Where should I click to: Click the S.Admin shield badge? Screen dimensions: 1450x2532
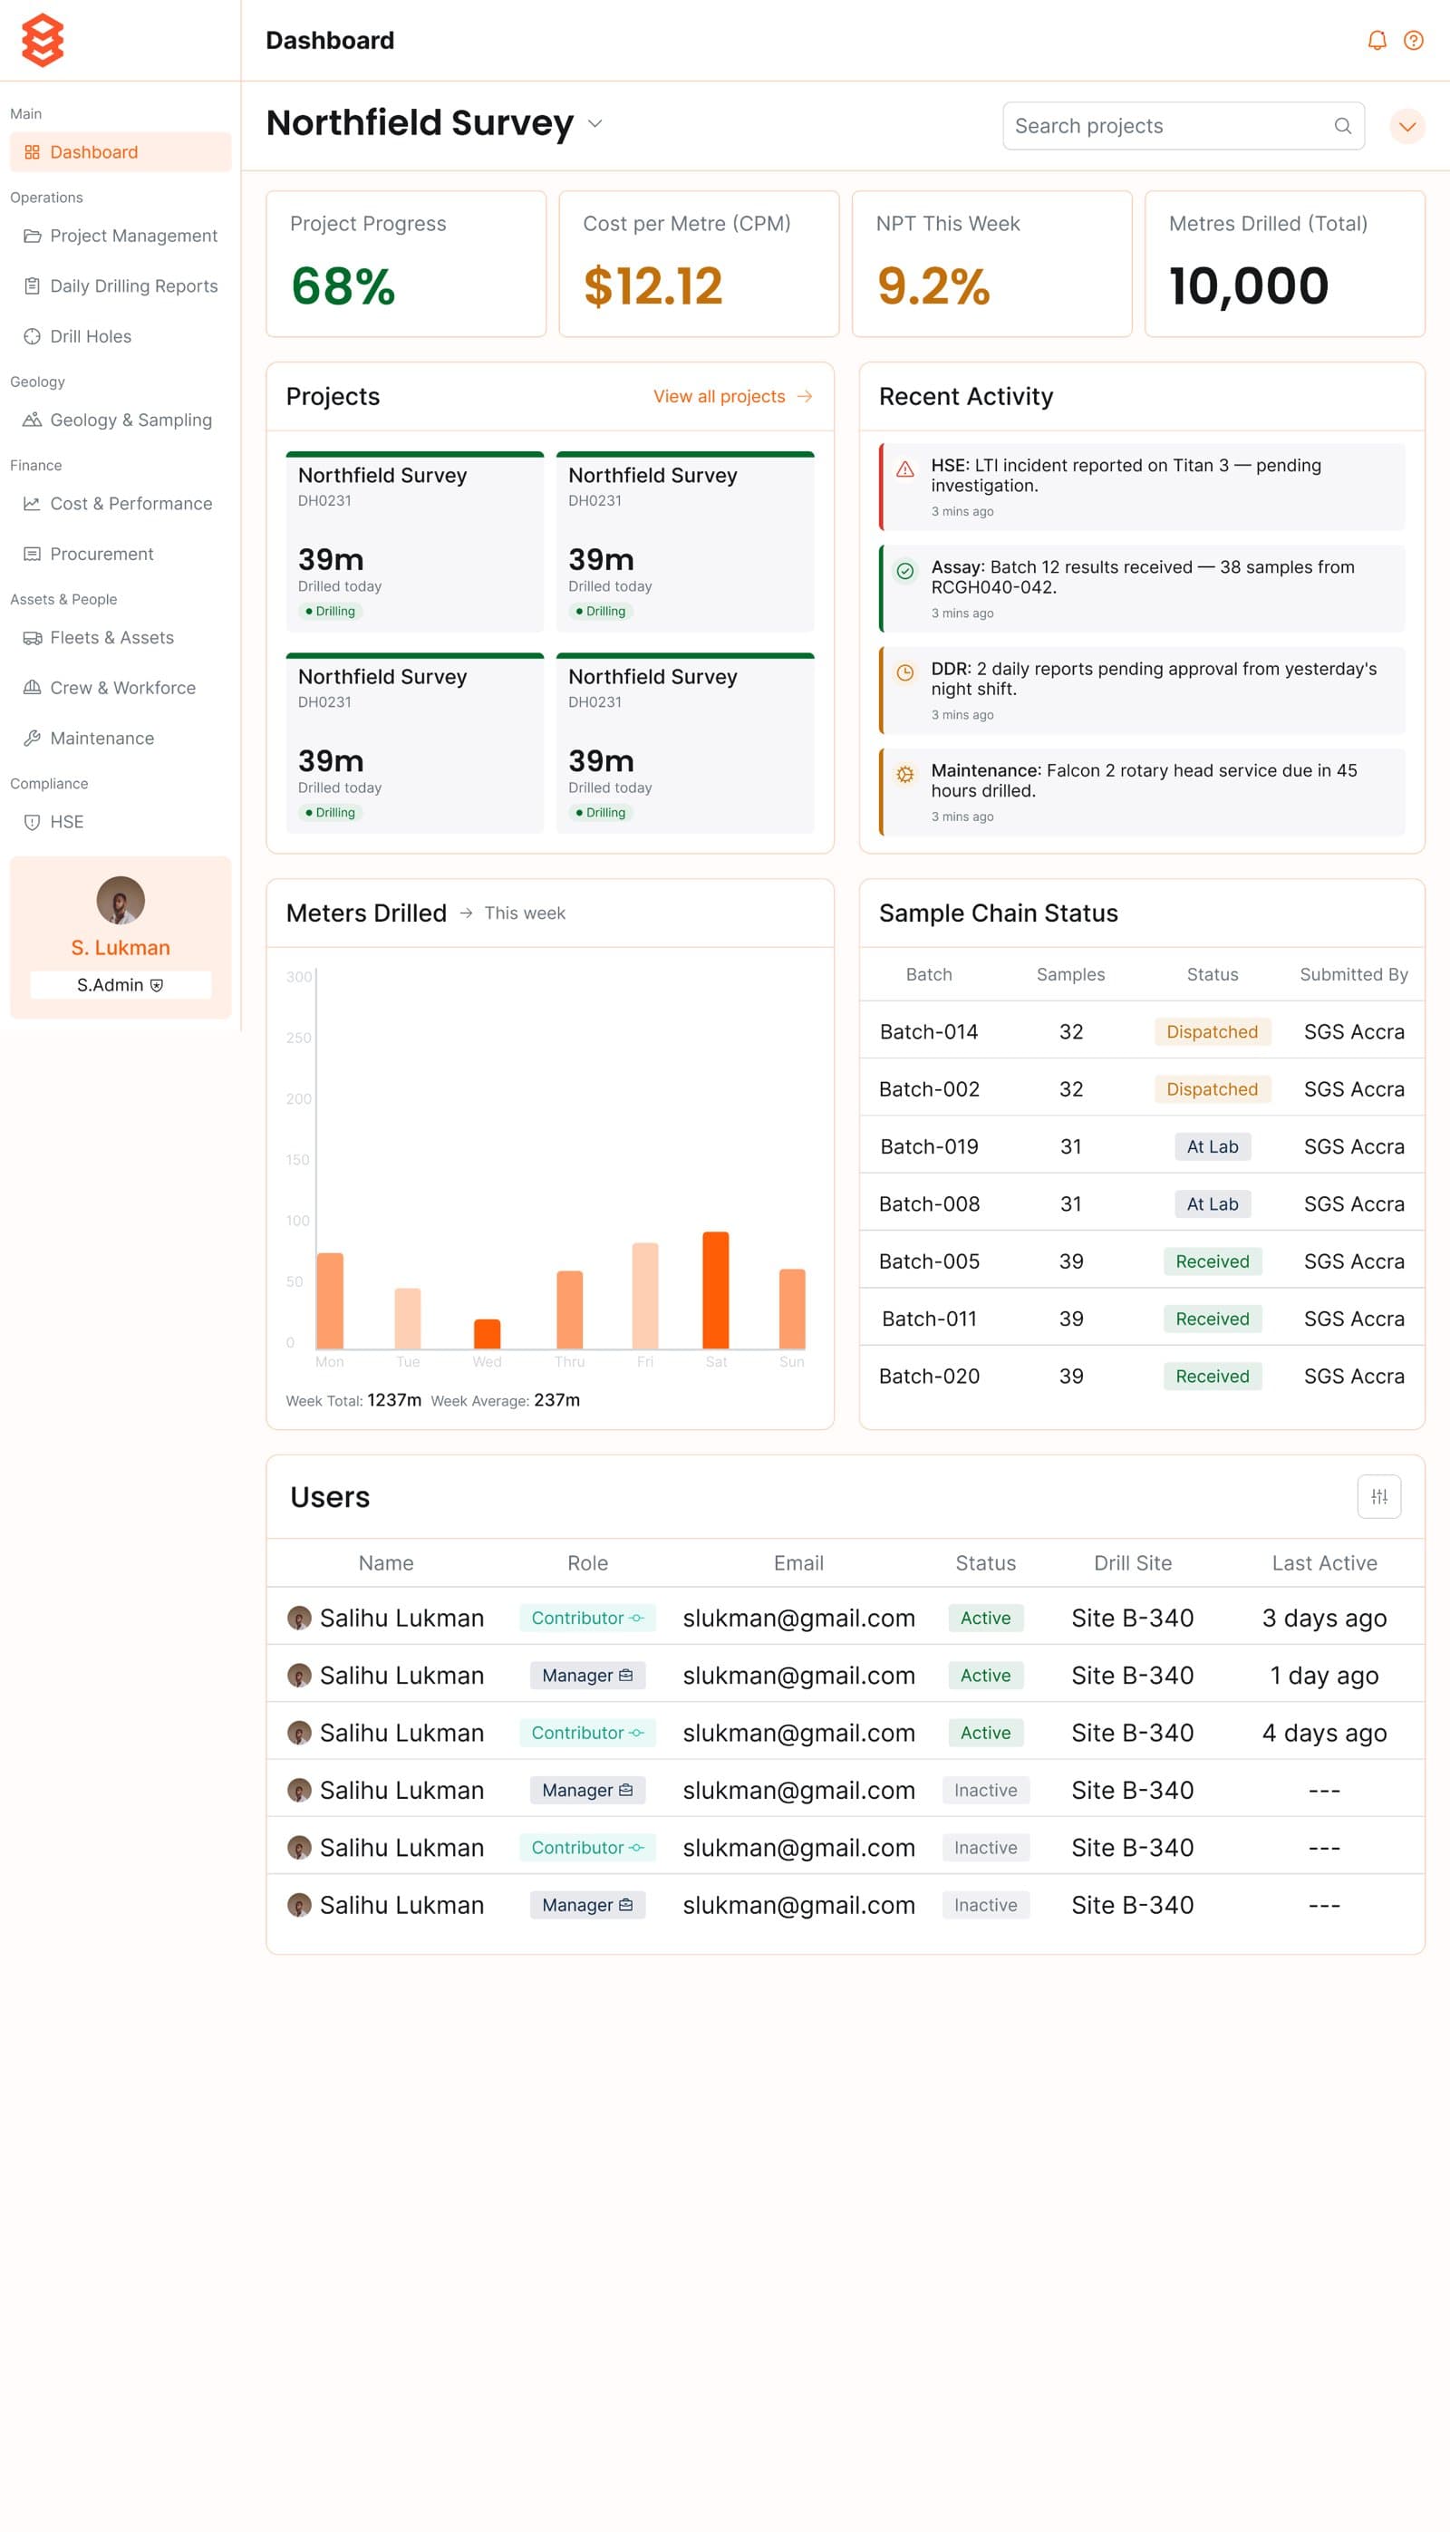[x=121, y=985]
